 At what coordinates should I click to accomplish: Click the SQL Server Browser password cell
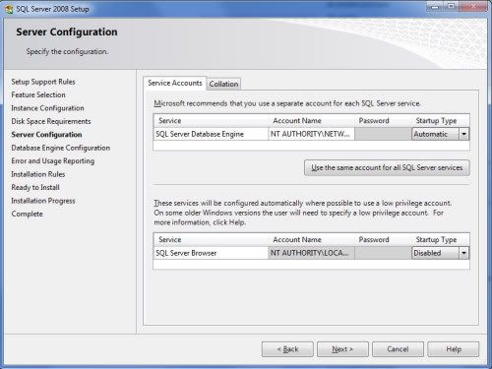point(383,253)
